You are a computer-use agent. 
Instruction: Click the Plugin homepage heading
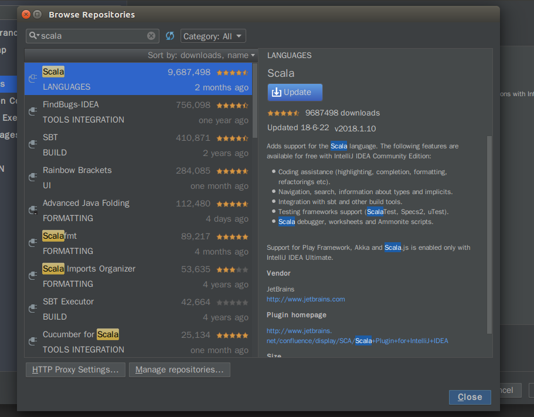pos(297,315)
